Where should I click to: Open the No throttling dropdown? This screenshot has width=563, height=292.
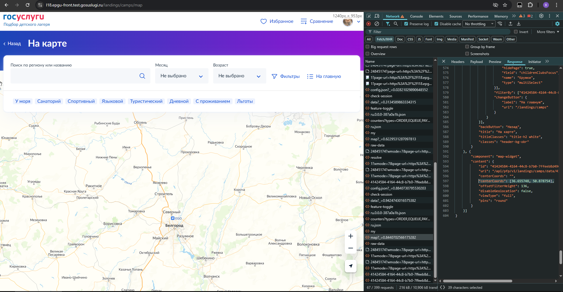(x=479, y=24)
